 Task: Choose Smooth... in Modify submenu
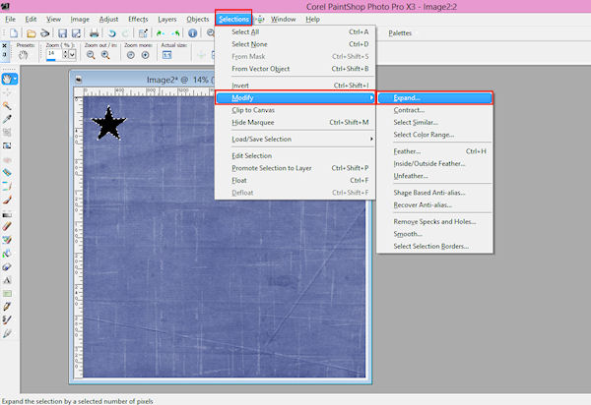coord(434,234)
